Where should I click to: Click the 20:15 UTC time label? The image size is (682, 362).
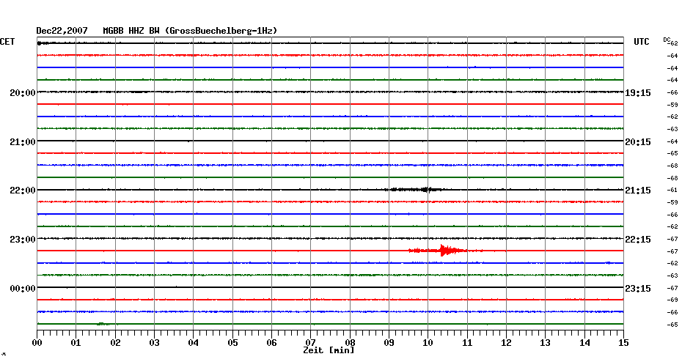coord(638,142)
